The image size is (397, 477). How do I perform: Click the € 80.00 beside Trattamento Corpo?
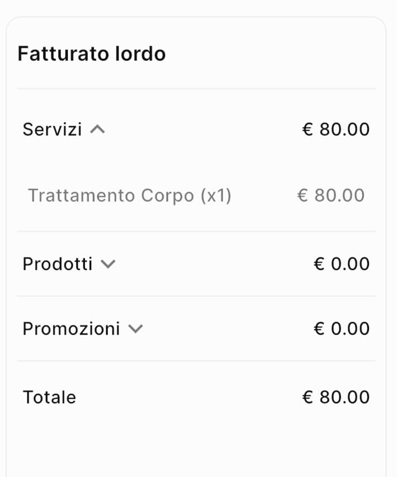(x=332, y=195)
